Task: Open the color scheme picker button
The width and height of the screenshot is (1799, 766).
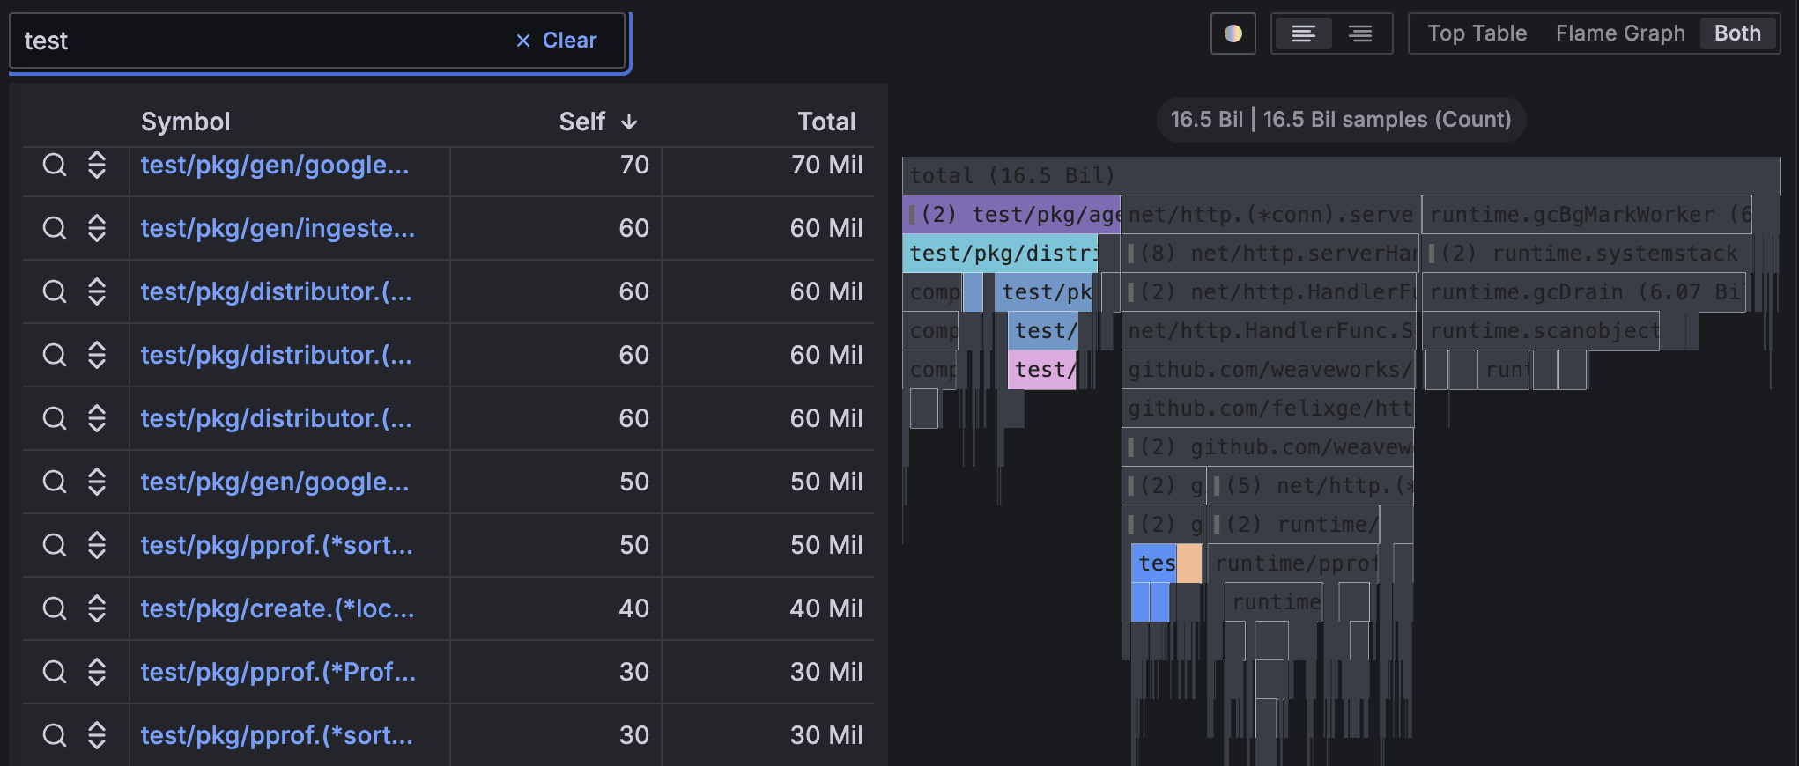Action: pyautogui.click(x=1233, y=33)
